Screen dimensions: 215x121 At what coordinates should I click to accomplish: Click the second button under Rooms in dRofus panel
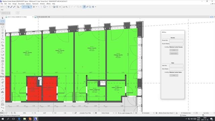(x=174, y=53)
